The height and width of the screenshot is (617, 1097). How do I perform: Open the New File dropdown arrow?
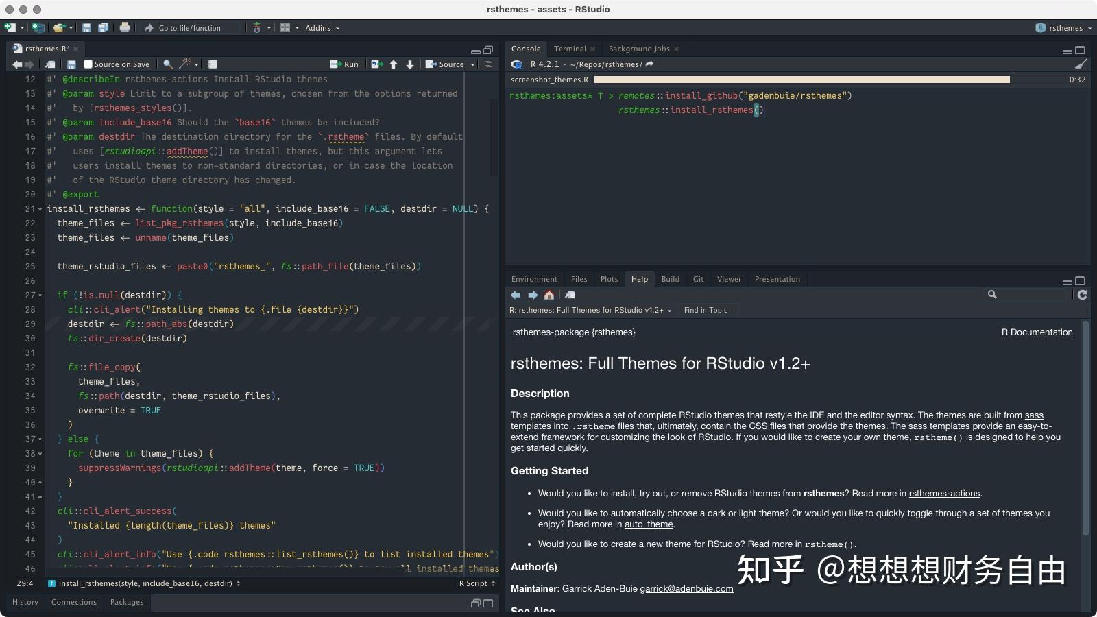pos(22,28)
